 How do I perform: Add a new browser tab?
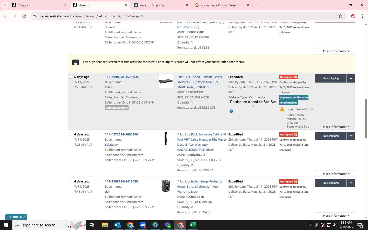click(257, 5)
